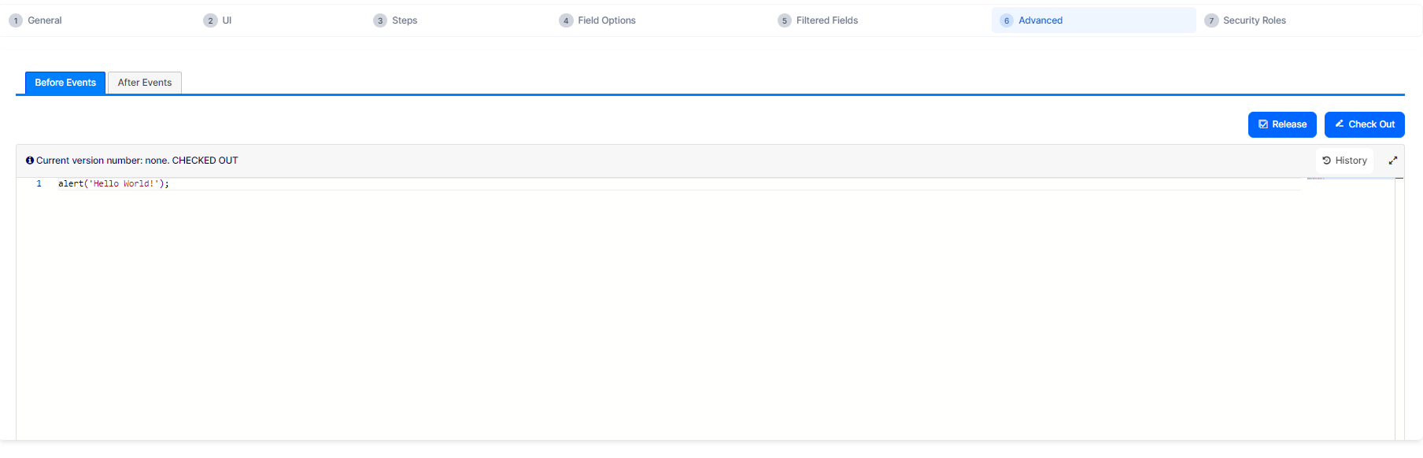Screen dimensions: 1423x458
Task: Switch to the After Events tab
Action: click(145, 83)
